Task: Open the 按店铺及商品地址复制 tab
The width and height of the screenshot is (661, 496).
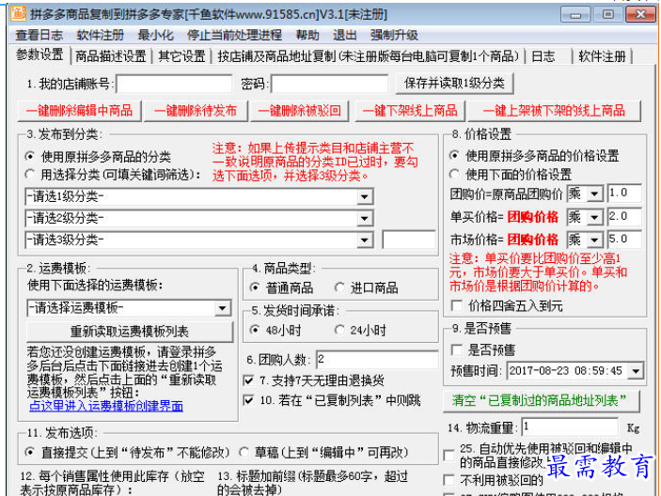Action: 368,56
